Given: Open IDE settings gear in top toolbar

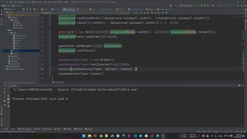Looking at the screenshot, I should (x=245, y=5).
